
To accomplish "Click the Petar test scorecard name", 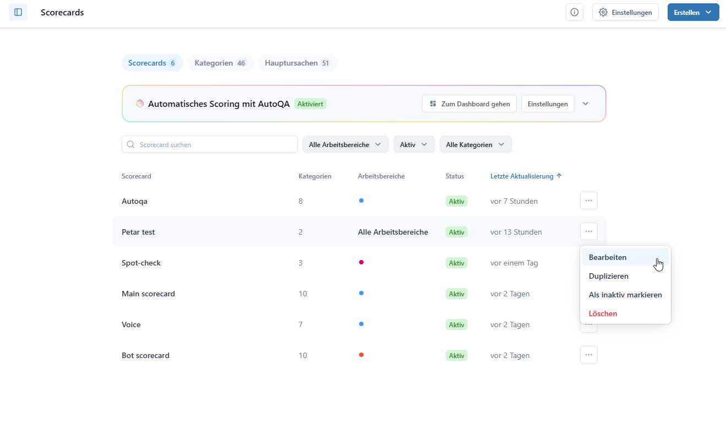I will [x=138, y=232].
